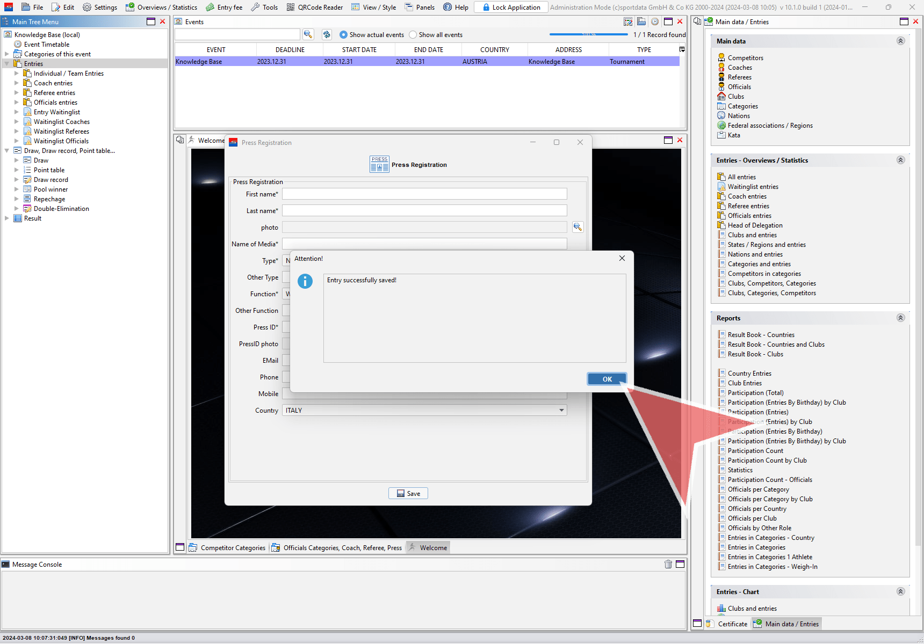The width and height of the screenshot is (924, 644).
Task: Open the QRCode Reader menu
Action: 314,8
